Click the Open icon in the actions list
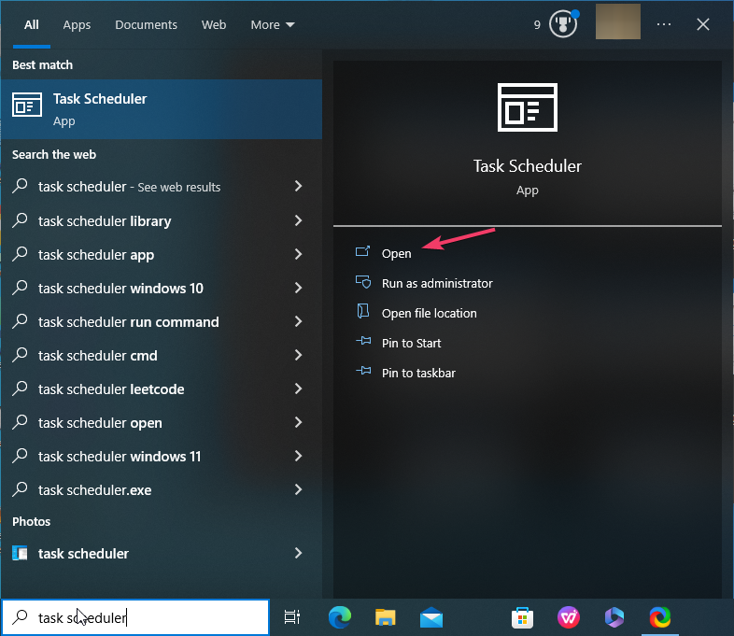 362,252
